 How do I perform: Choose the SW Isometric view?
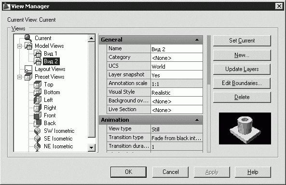tap(59, 131)
